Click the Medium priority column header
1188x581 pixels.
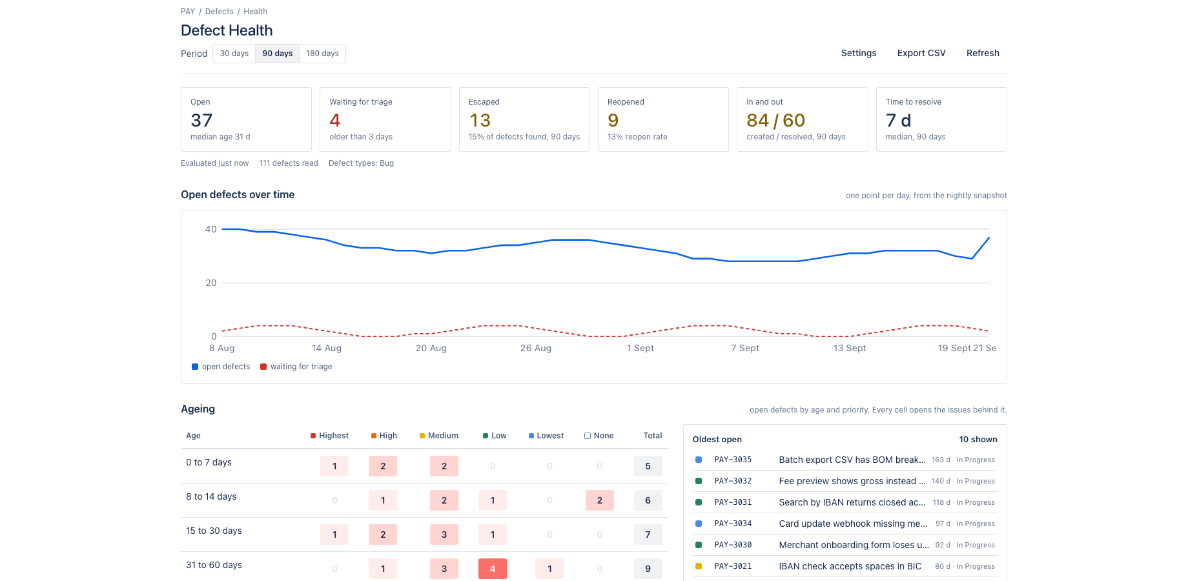(x=439, y=436)
